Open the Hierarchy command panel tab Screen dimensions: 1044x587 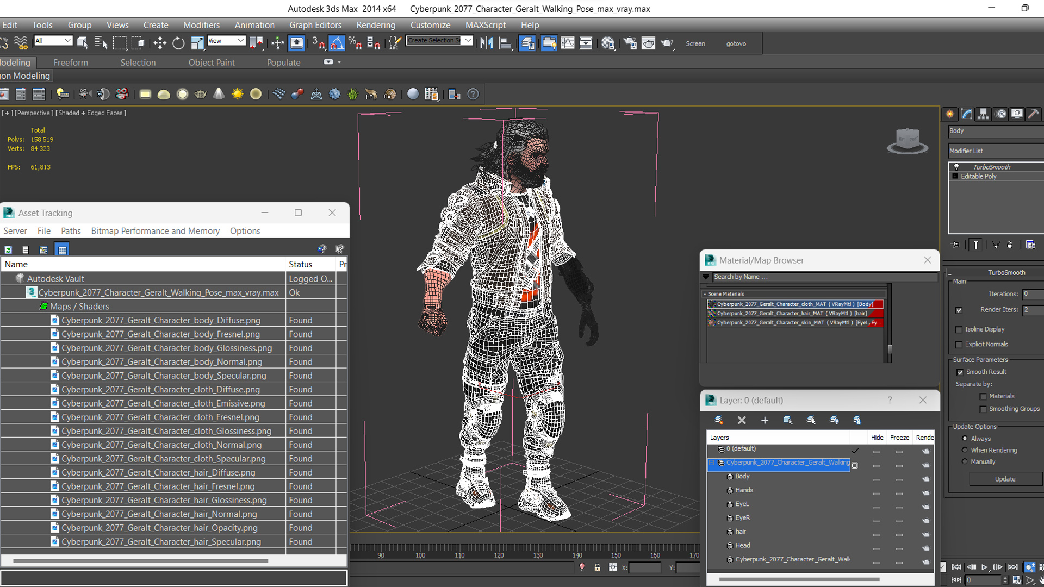click(x=983, y=114)
